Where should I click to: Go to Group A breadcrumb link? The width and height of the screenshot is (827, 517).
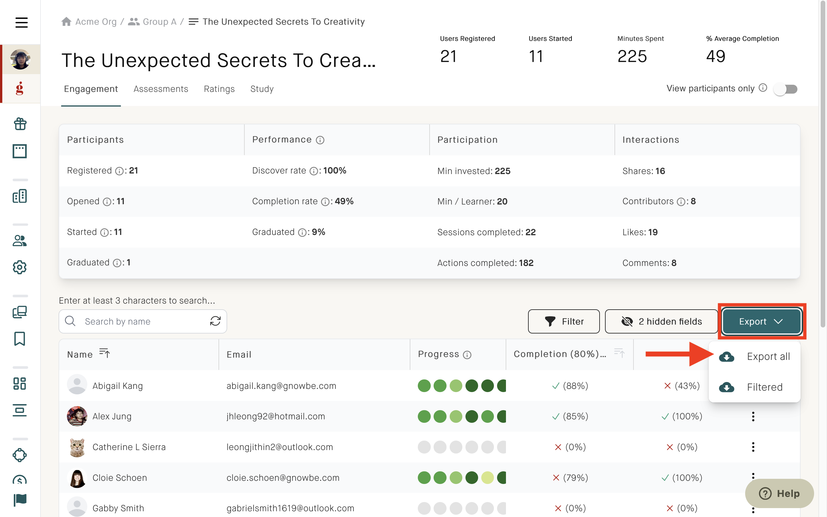click(x=152, y=22)
